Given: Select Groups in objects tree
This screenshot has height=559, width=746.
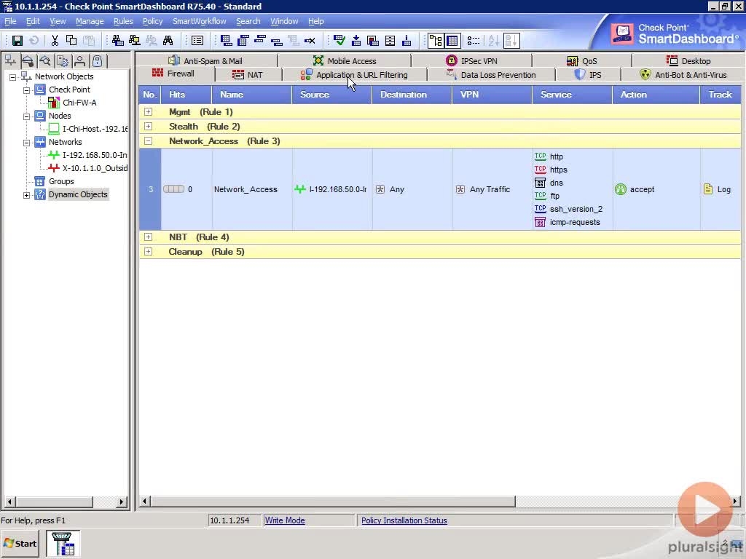Looking at the screenshot, I should coord(61,181).
